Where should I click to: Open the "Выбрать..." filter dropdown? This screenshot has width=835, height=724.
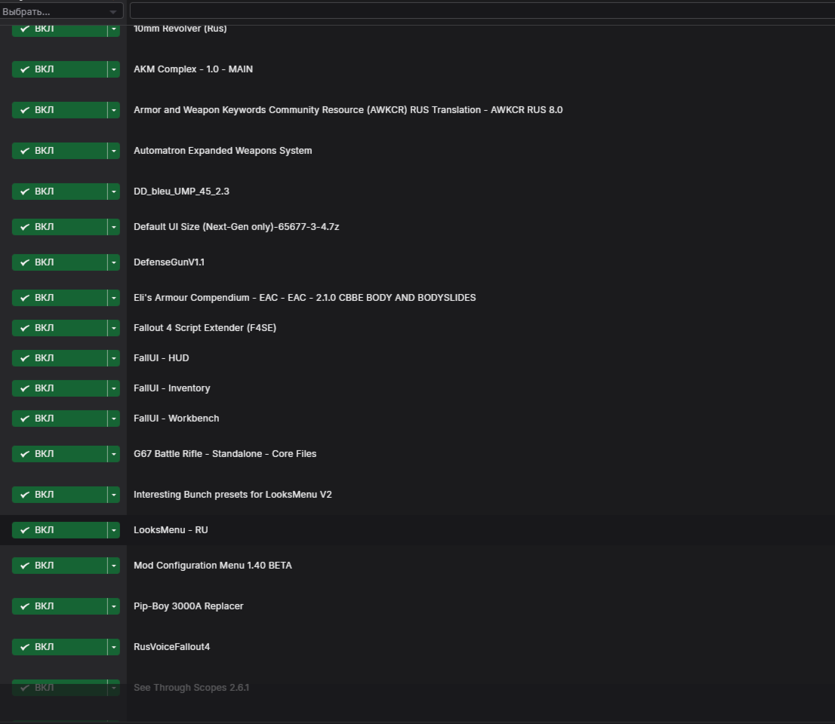click(x=61, y=11)
